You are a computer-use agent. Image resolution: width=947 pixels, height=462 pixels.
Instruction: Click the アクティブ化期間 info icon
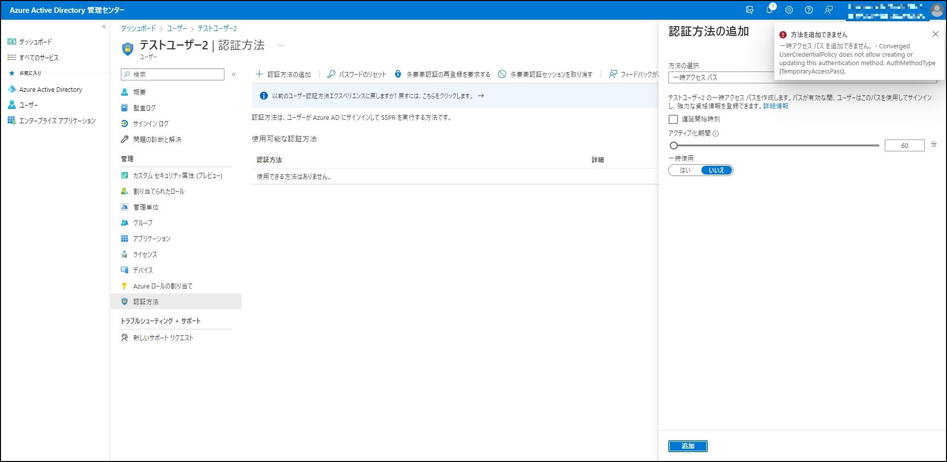click(716, 134)
